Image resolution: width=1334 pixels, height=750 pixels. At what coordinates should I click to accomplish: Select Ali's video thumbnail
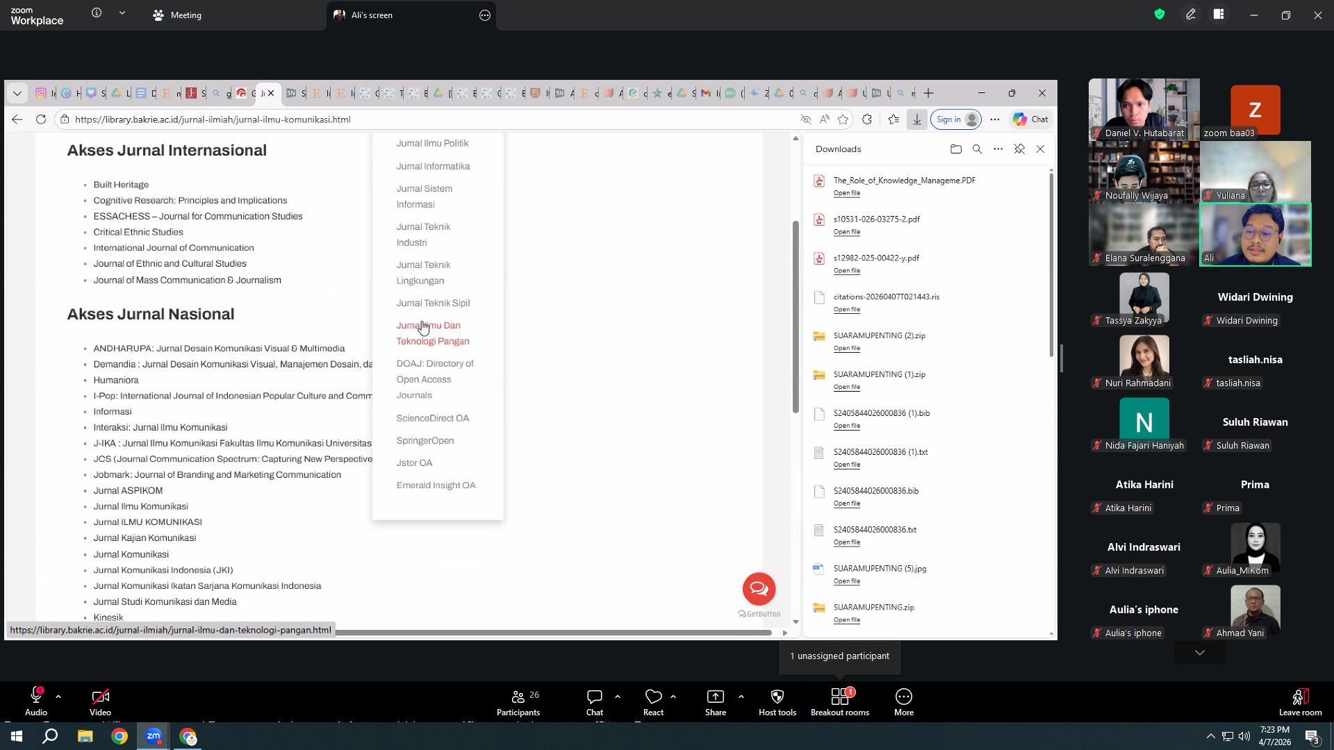1255,235
